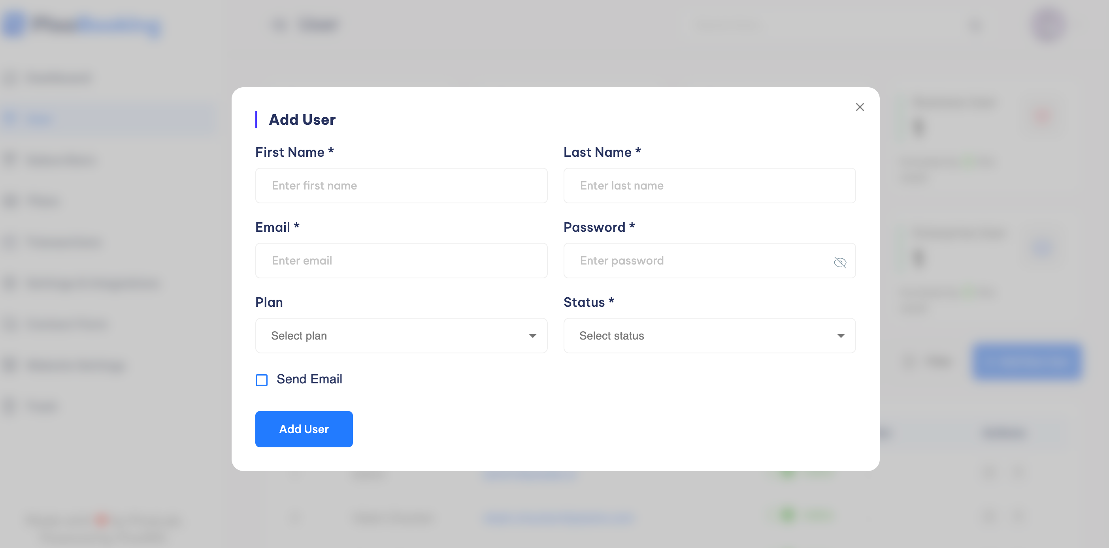This screenshot has height=548, width=1109.
Task: Click the First Name field label
Action: tap(294, 152)
